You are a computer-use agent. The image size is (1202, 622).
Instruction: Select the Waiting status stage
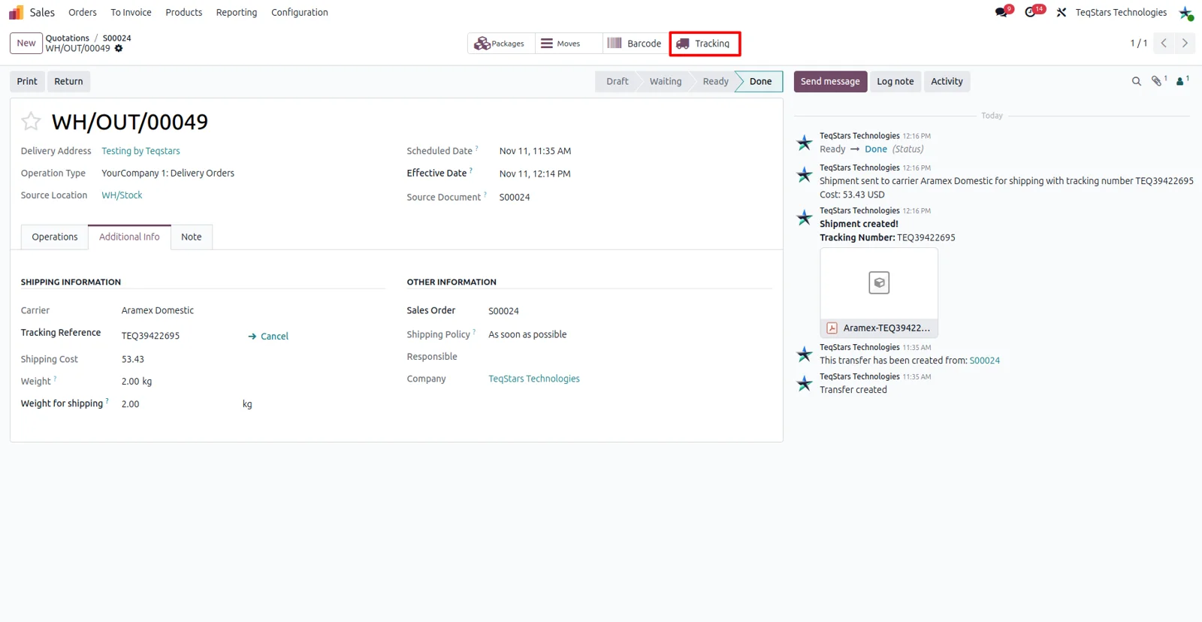pyautogui.click(x=666, y=81)
